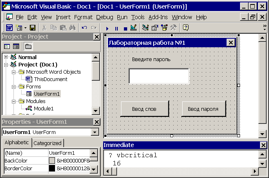Collapse the Project (Doc1) node
Image resolution: width=269 pixels, height=178 pixels.
pos(6,65)
